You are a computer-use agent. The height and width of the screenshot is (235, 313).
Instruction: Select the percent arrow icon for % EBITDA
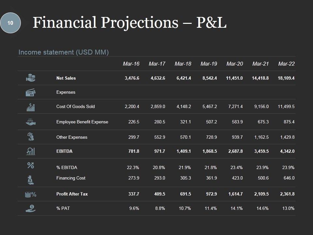click(x=30, y=165)
